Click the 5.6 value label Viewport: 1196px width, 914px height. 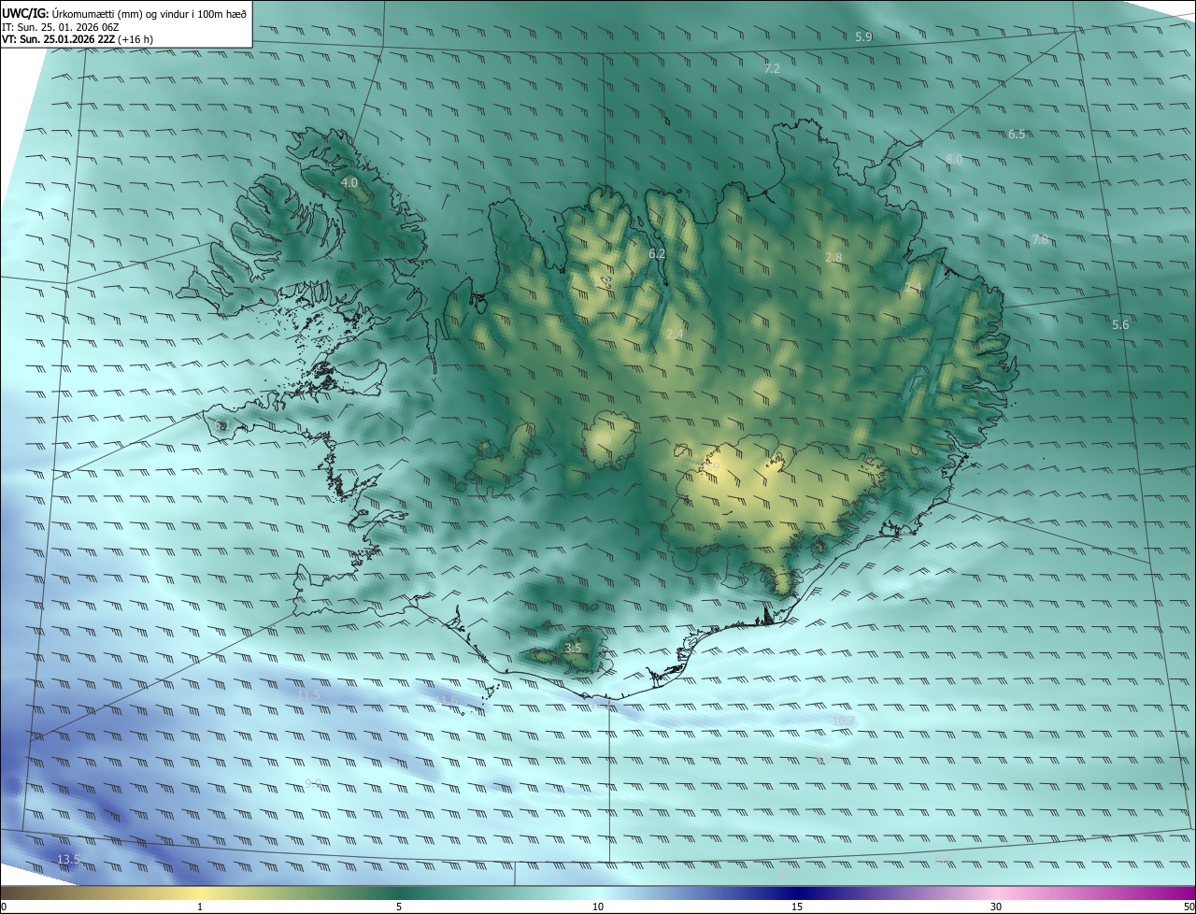1120,324
